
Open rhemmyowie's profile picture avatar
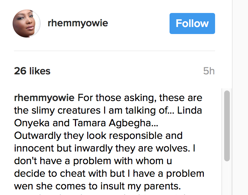pos(26,23)
